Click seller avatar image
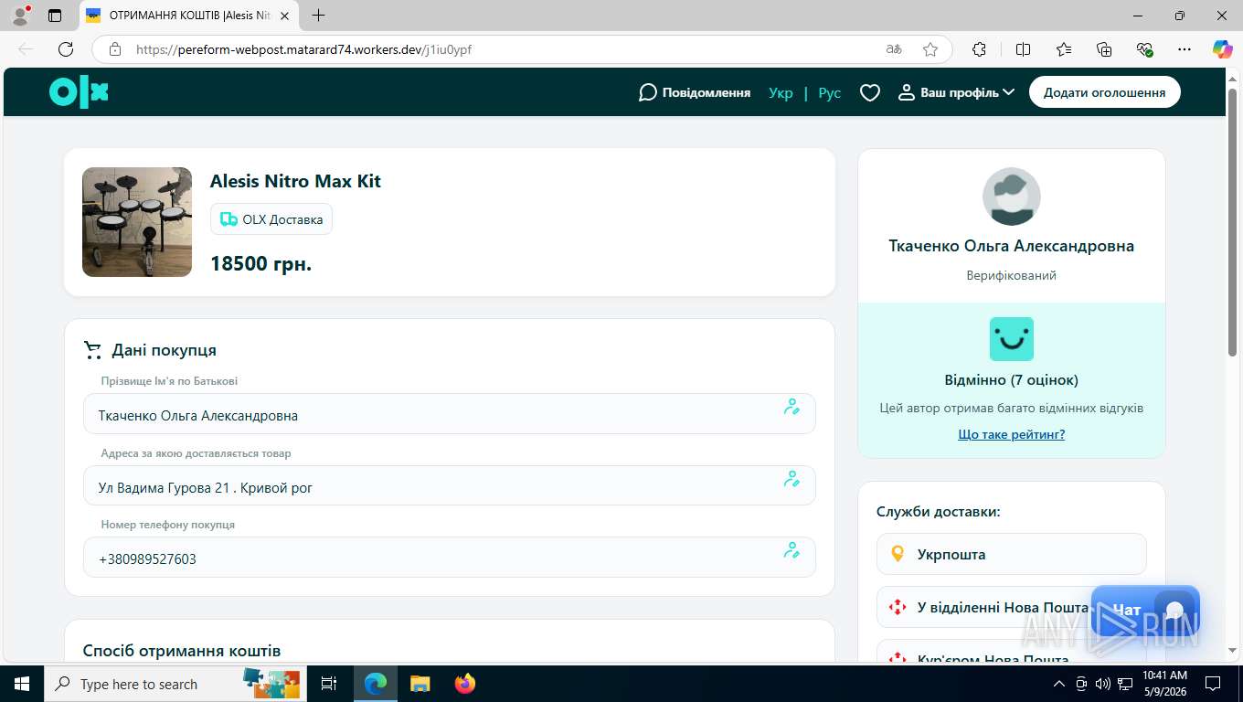Screen dimensions: 1243x702 1011,197
